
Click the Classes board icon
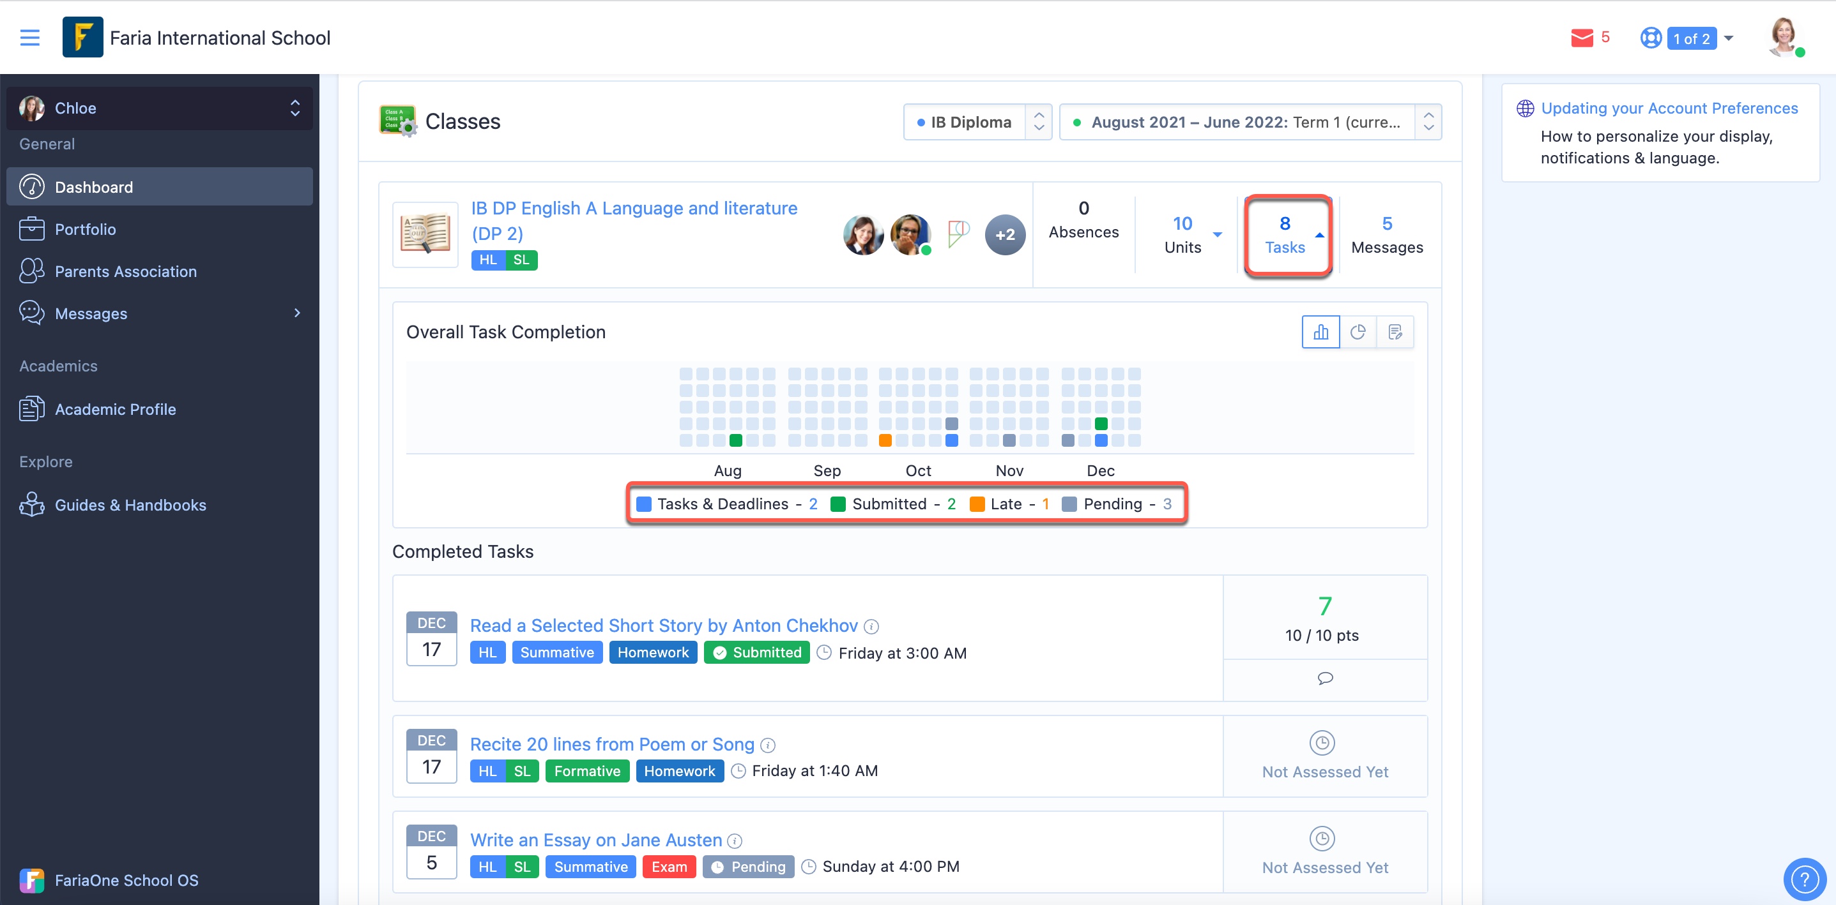point(398,121)
